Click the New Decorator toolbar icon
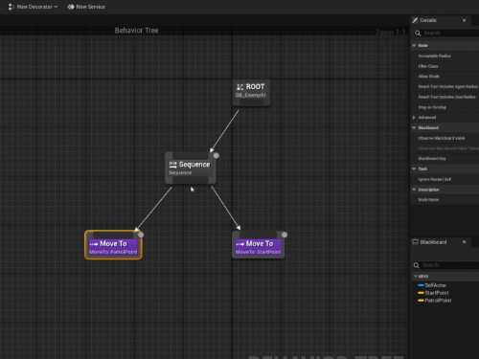The width and height of the screenshot is (479, 359). pyautogui.click(x=11, y=7)
